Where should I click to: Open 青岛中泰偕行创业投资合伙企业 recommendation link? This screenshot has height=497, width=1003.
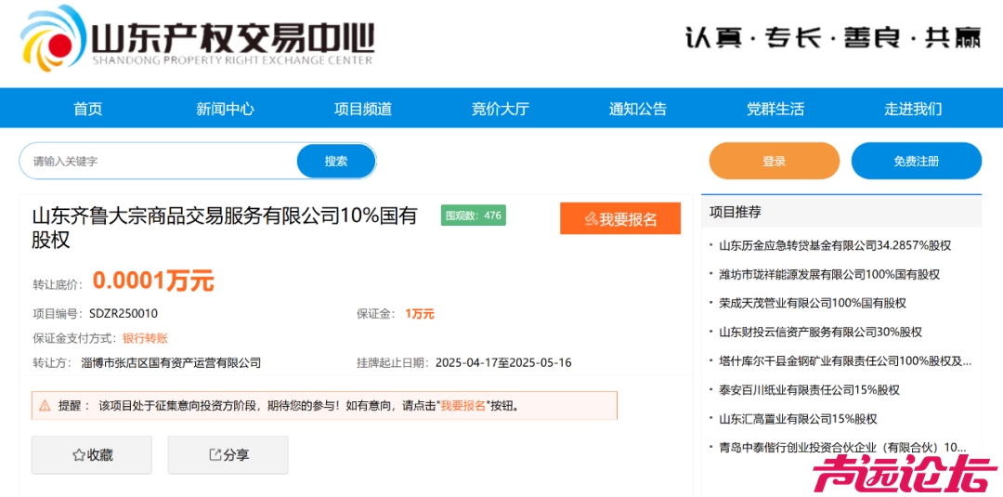tap(841, 448)
